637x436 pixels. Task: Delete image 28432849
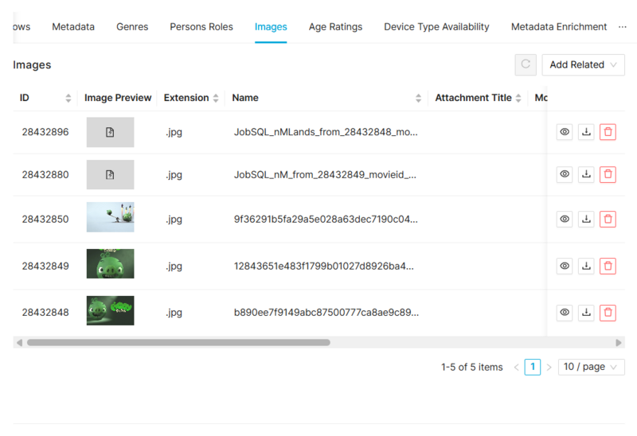pos(608,266)
